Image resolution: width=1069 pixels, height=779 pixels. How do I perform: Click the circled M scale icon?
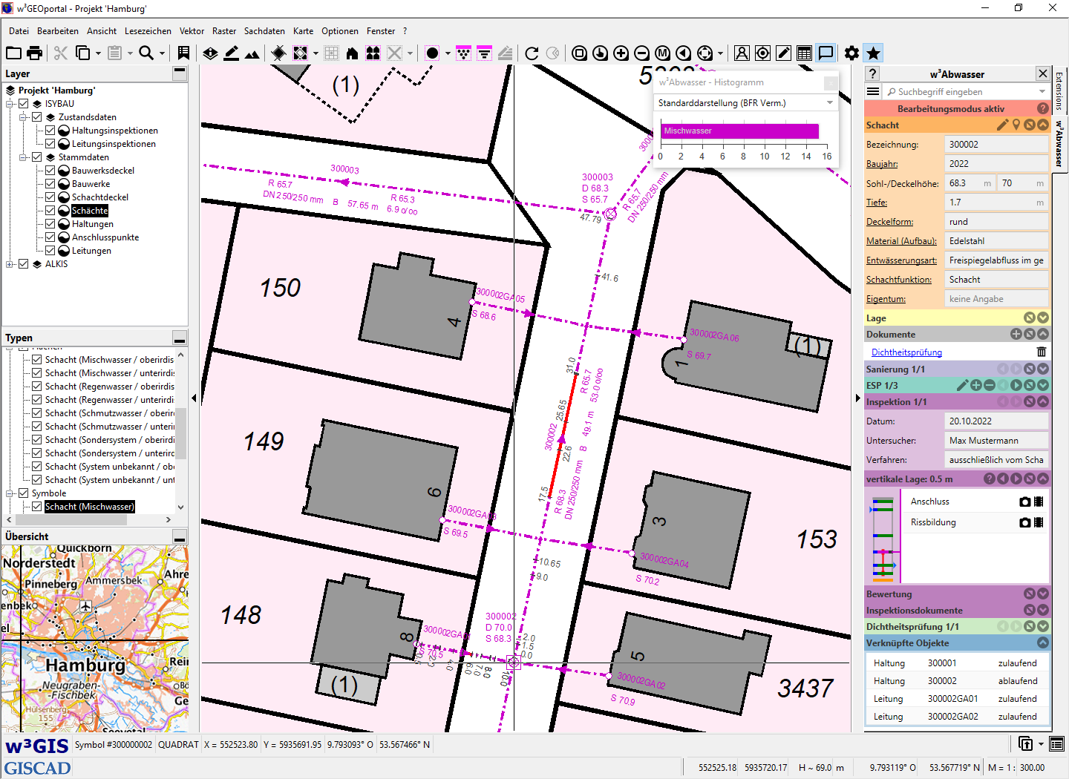(x=663, y=53)
